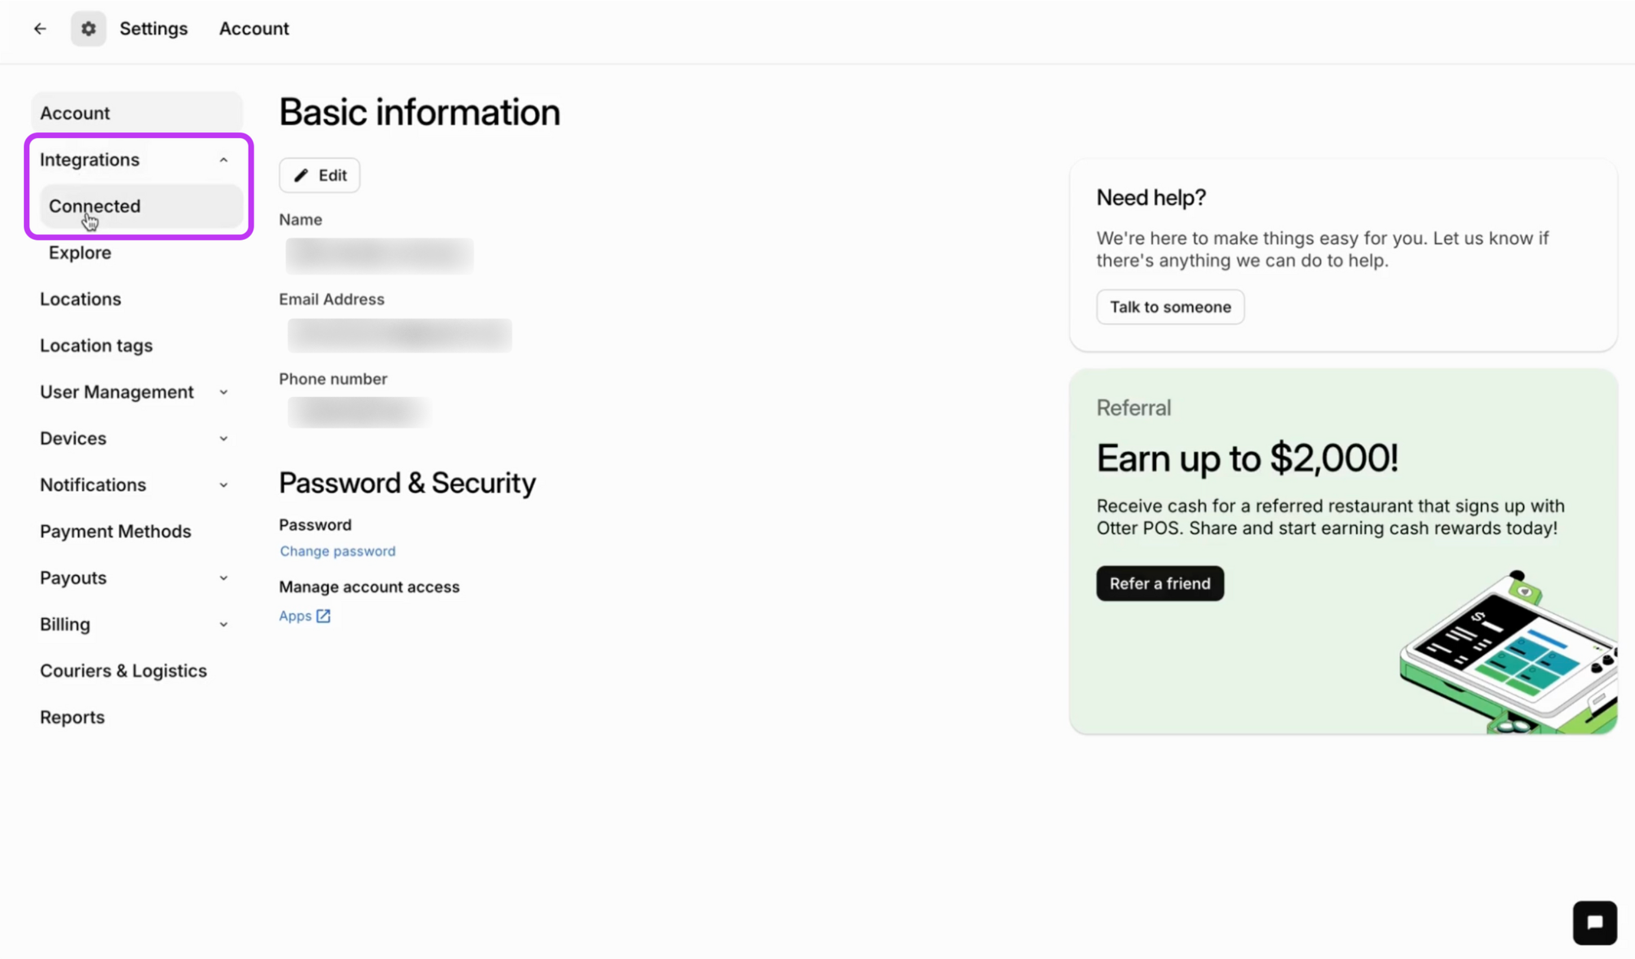Open Apps via the external link icon
The height and width of the screenshot is (959, 1635).
pyautogui.click(x=323, y=615)
